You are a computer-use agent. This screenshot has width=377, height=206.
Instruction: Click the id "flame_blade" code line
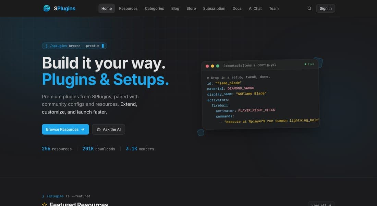coord(224,83)
